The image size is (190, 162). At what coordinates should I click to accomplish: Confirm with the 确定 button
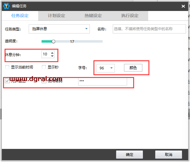[x=130, y=154]
